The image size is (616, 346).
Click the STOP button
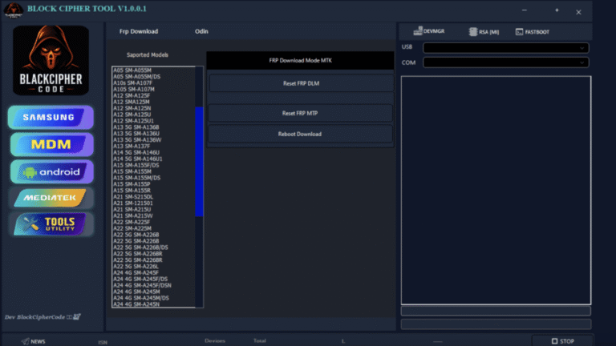[563, 341]
